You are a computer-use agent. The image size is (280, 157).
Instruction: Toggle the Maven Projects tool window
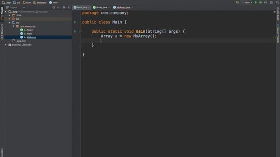(278, 34)
